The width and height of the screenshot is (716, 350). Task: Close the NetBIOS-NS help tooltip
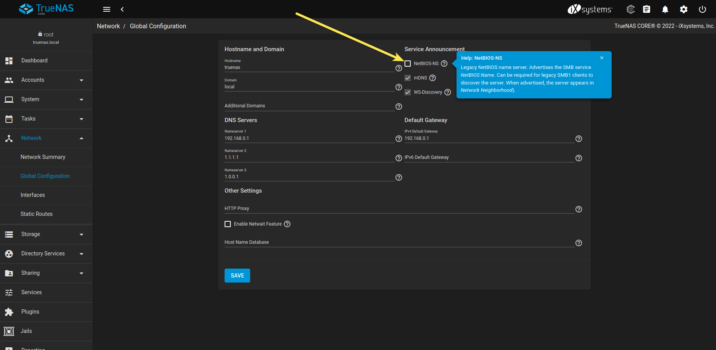602,58
